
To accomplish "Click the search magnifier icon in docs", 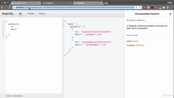I will (x=128, y=20).
